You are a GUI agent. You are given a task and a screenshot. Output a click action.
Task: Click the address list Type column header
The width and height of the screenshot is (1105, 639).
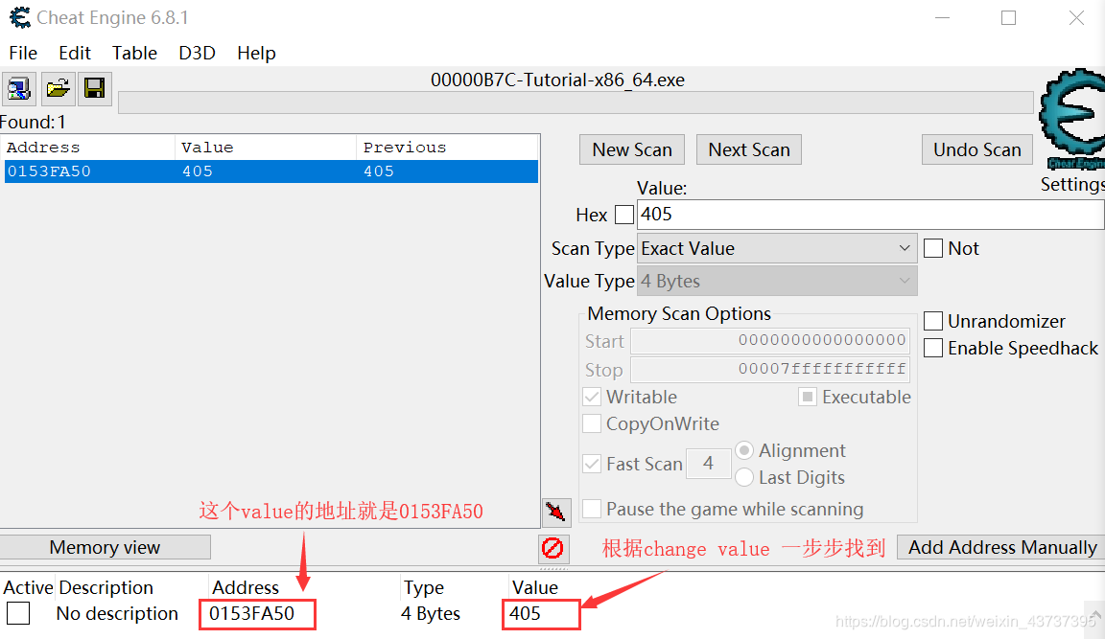[424, 587]
